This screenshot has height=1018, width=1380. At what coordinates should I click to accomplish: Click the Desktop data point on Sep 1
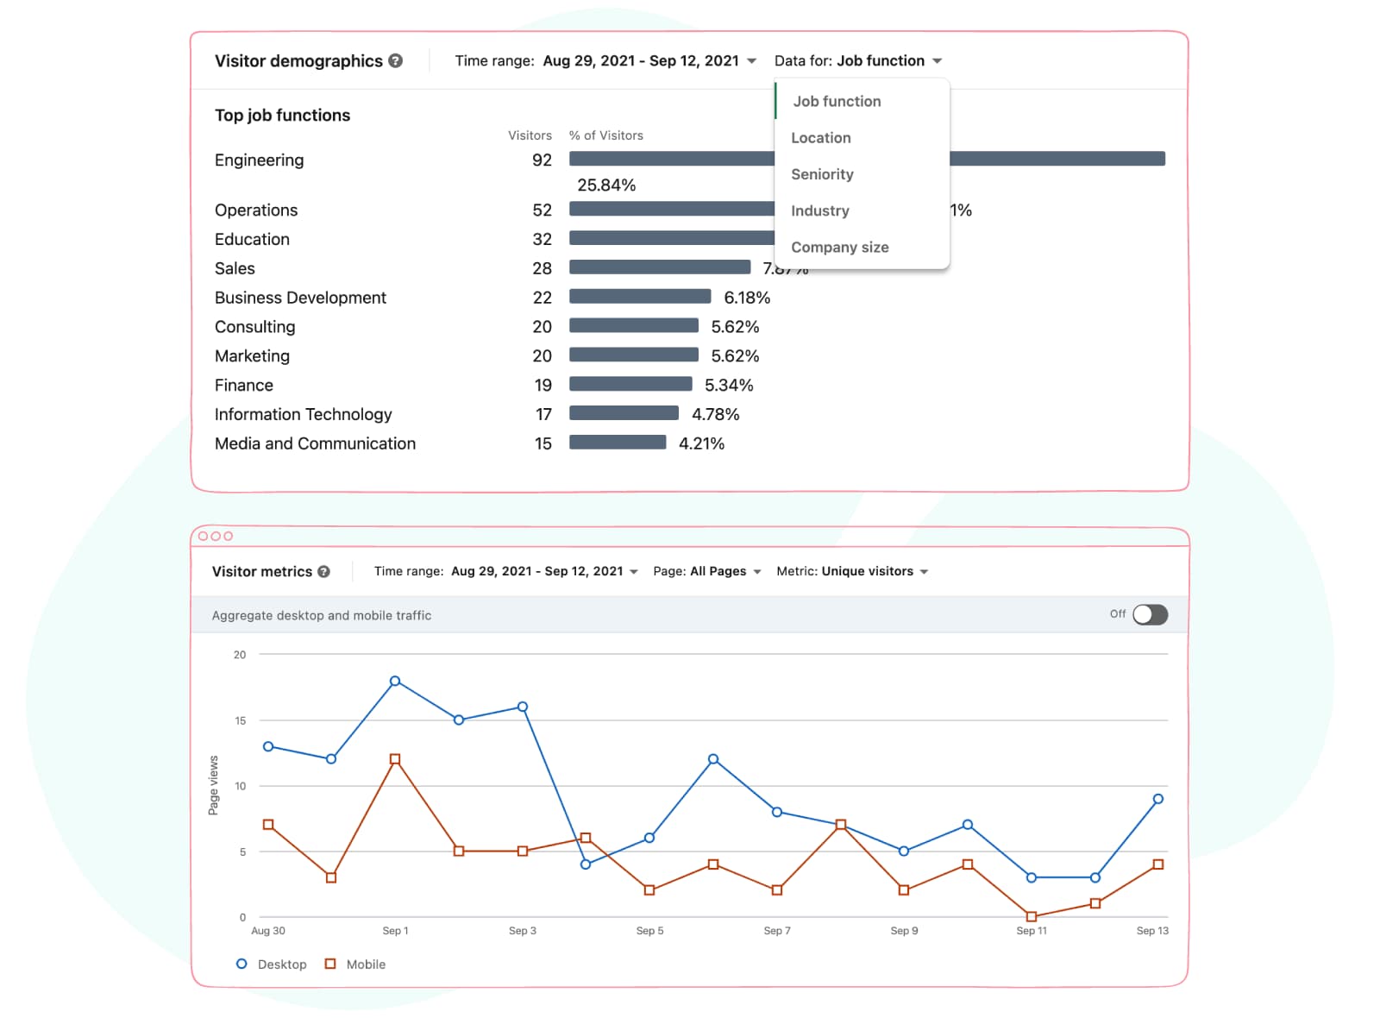[x=395, y=681]
